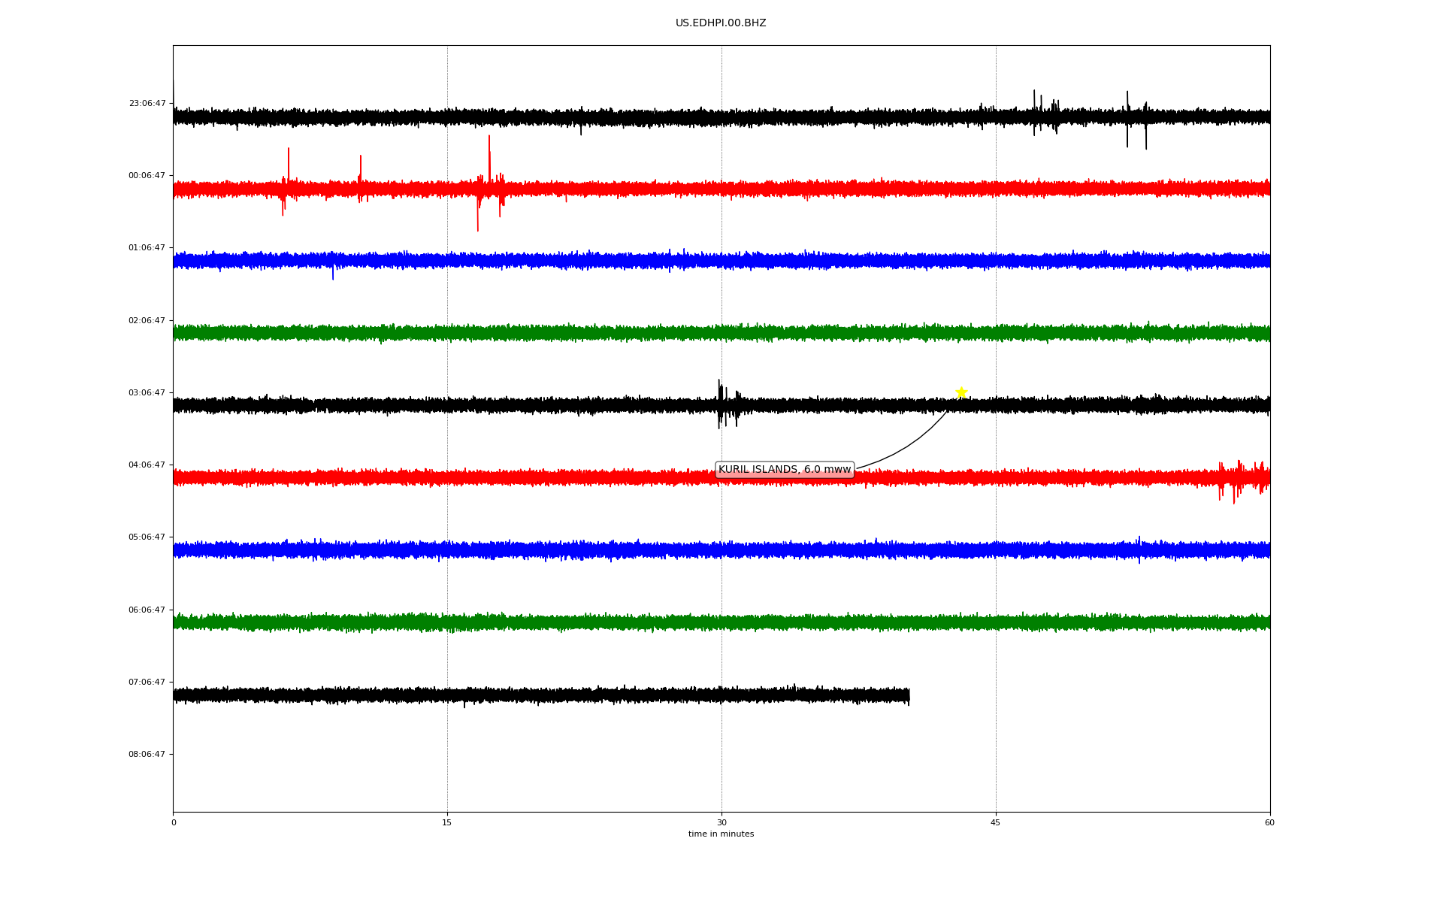Click the 'time in minutes' axis label
Image resolution: width=1443 pixels, height=902 pixels.
[721, 834]
